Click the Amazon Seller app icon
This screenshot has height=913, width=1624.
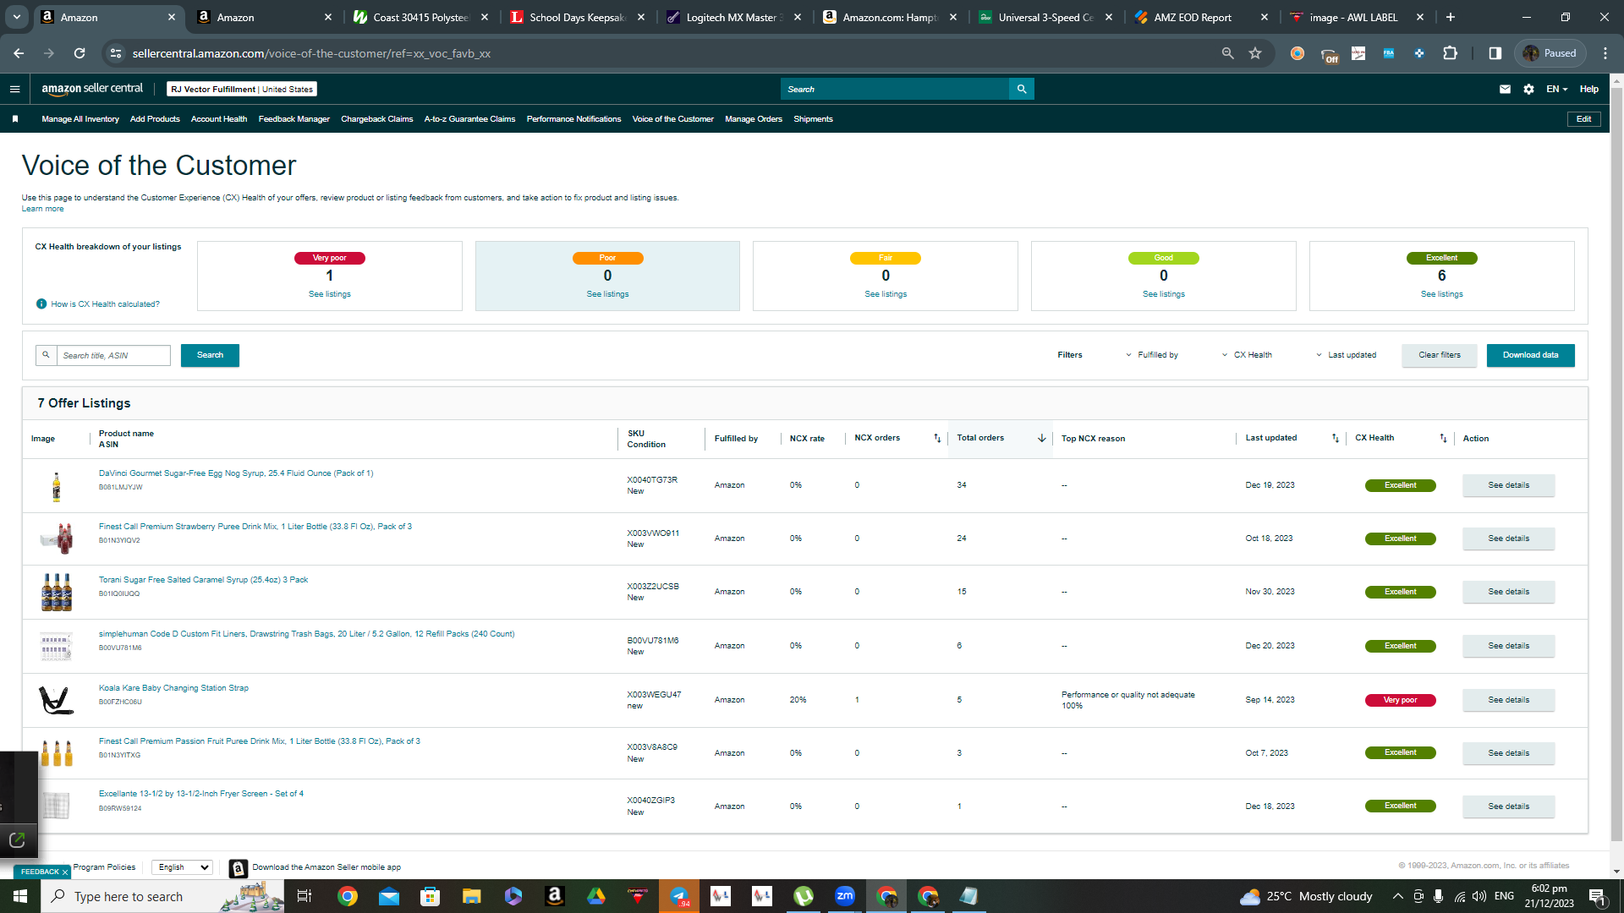[239, 868]
